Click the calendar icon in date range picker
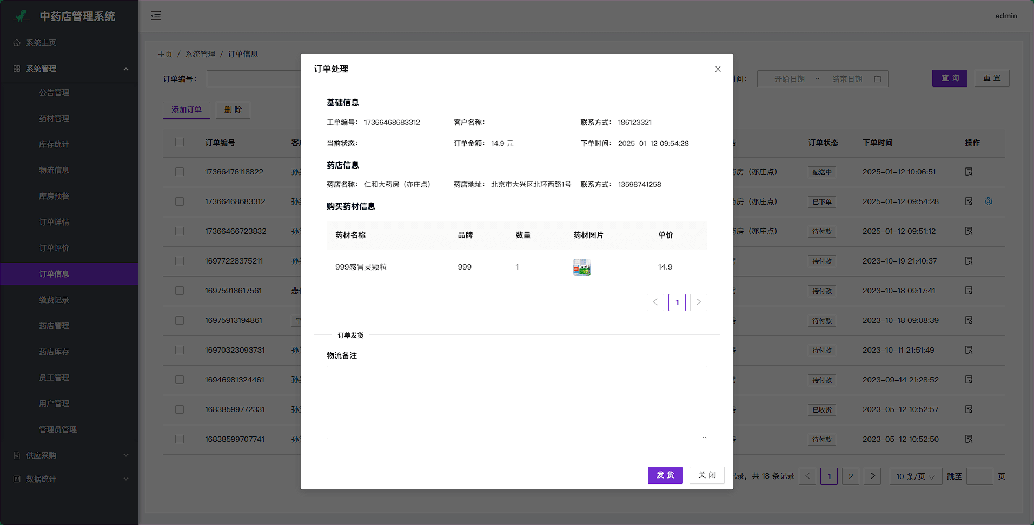 [877, 79]
